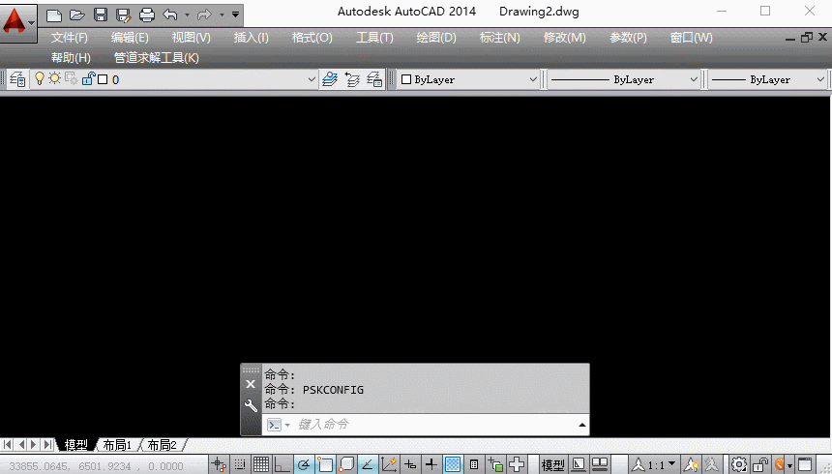This screenshot has height=474, width=832.
Task: Toggle Ortho mode in status bar
Action: point(282,464)
